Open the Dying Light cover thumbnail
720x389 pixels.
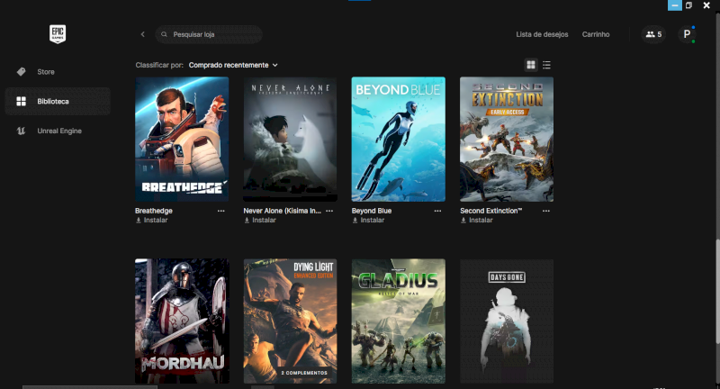pyautogui.click(x=290, y=321)
